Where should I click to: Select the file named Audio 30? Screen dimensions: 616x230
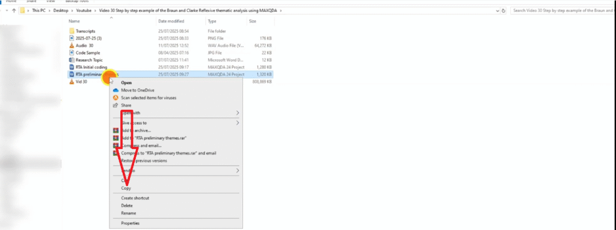click(x=84, y=46)
